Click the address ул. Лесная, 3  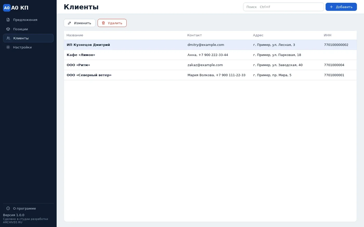click(x=274, y=45)
